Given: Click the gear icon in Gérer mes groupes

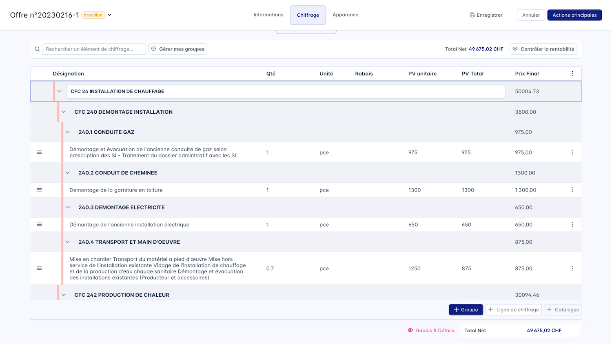Looking at the screenshot, I should (x=154, y=49).
